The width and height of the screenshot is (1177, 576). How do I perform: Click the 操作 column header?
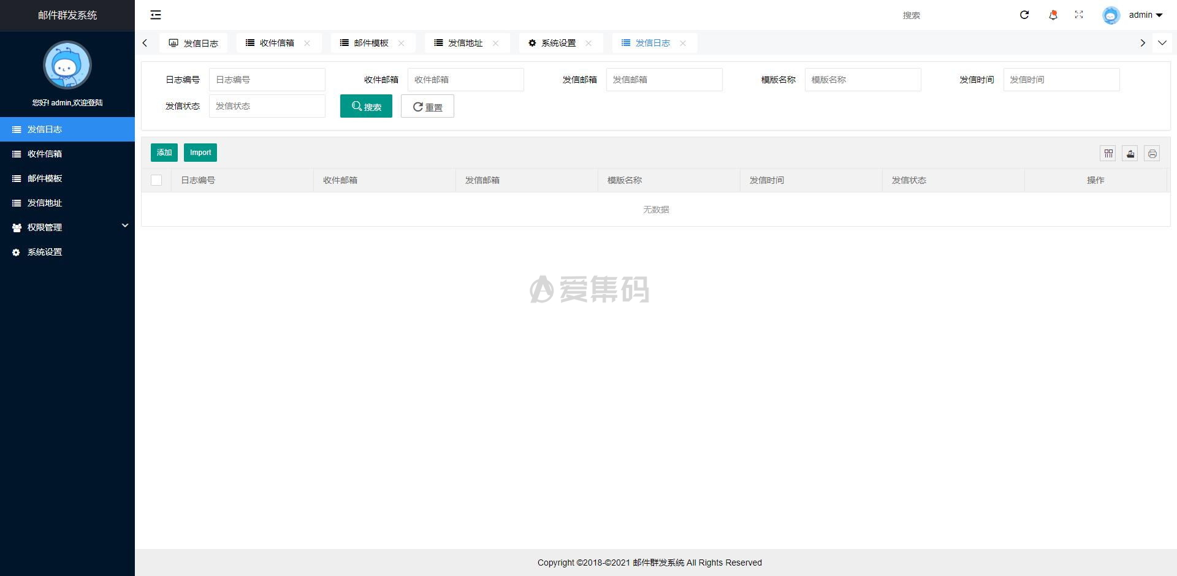coord(1095,180)
